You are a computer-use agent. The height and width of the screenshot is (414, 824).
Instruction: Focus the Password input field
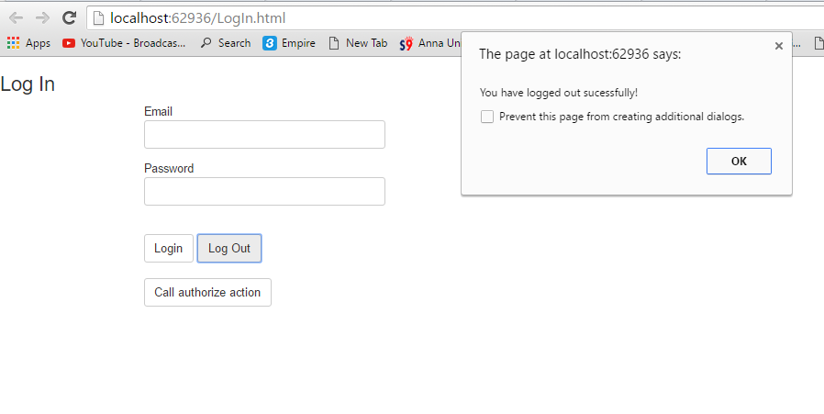click(264, 191)
